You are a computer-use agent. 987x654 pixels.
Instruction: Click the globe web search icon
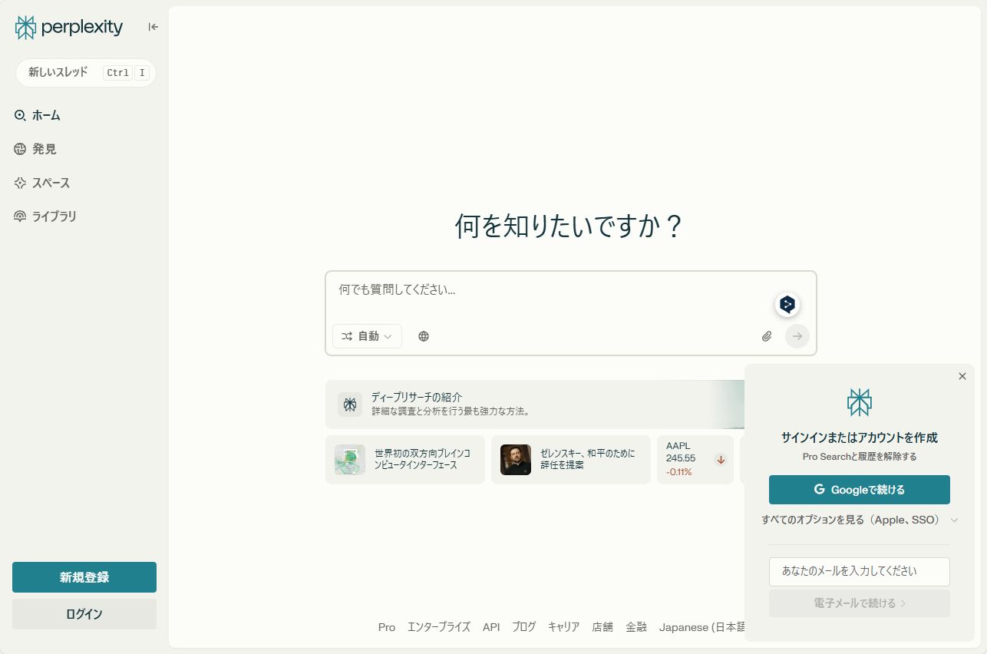tap(423, 335)
